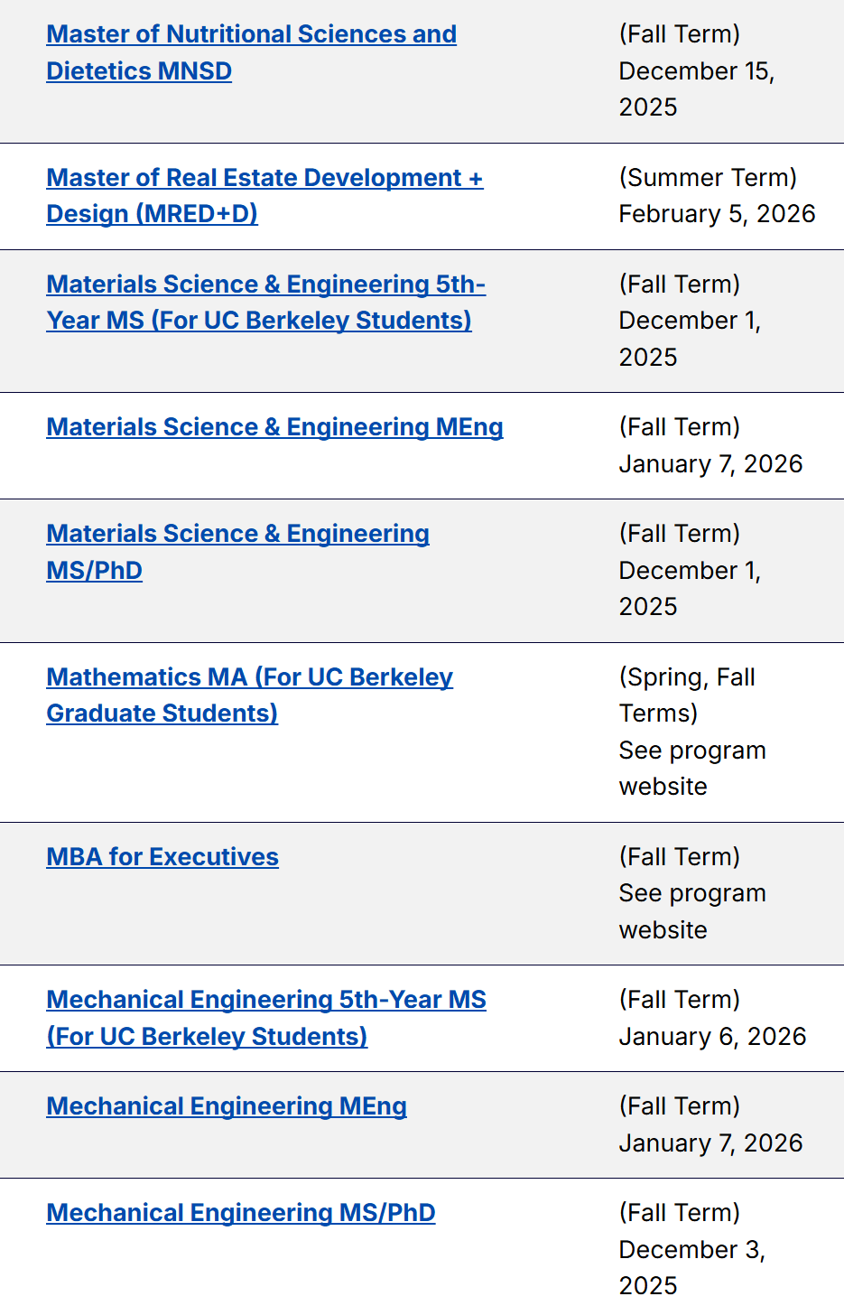The width and height of the screenshot is (844, 1315).
Task: Select the Mechanical Engineering MEng link
Action: pos(227,1106)
